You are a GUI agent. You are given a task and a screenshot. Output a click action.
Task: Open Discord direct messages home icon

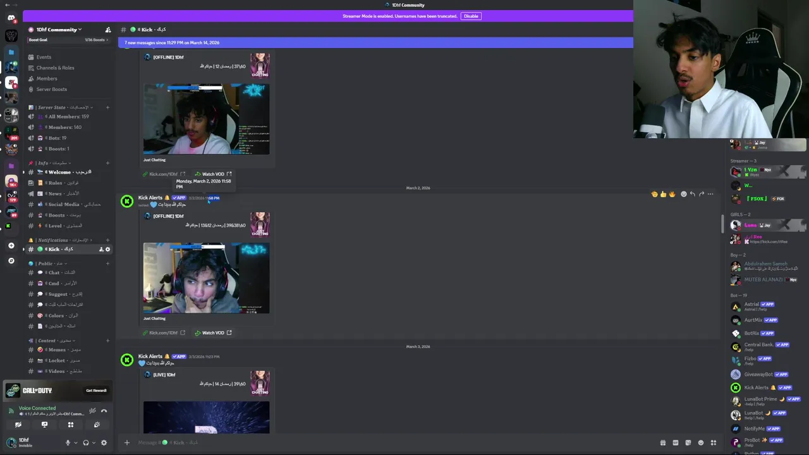click(x=11, y=18)
